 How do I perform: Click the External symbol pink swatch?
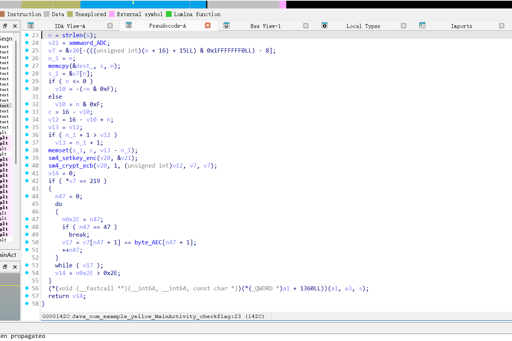(112, 14)
